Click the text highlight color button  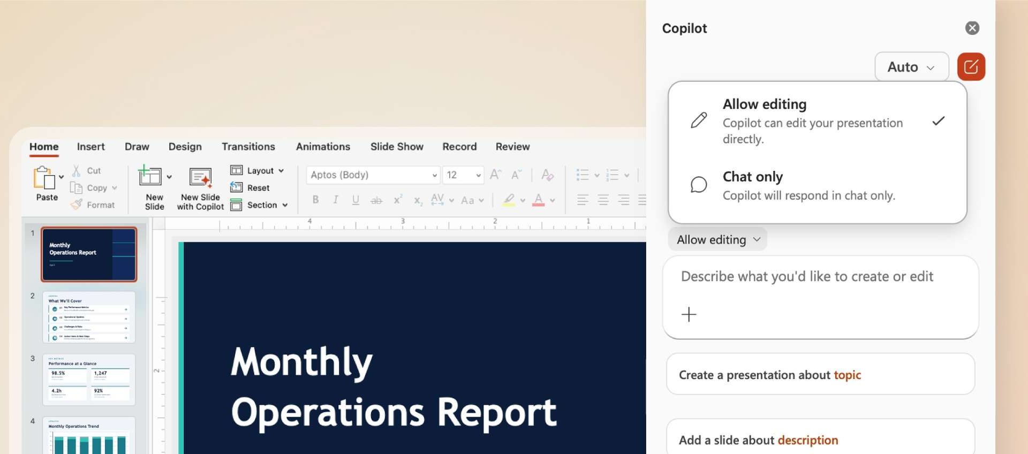coord(509,200)
